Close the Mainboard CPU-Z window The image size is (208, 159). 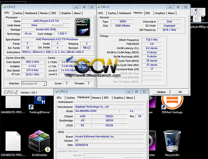click(144, 92)
